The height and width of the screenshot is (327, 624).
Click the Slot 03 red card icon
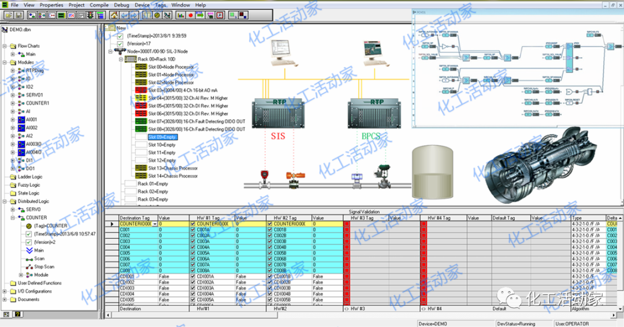coord(141,90)
